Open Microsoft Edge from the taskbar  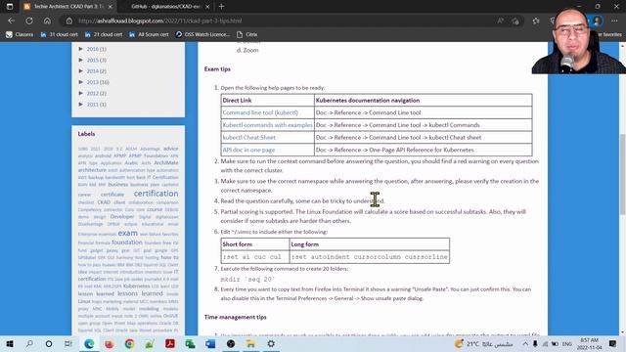tap(89, 343)
